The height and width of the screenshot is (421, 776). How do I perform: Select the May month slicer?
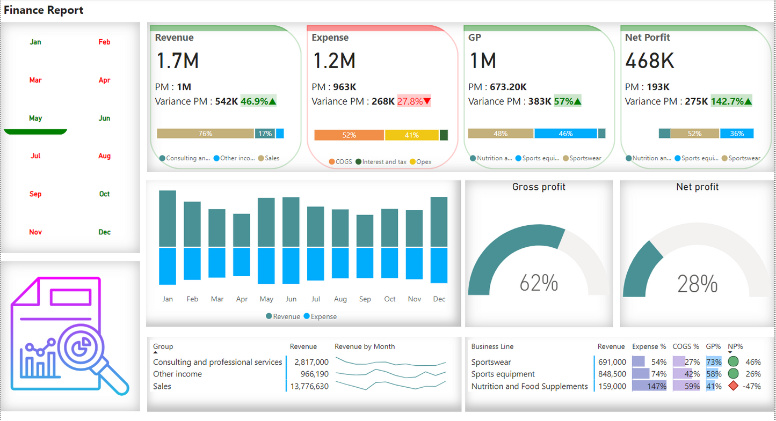35,118
